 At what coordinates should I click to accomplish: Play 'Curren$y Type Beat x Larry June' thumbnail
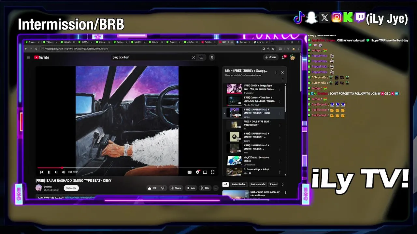coord(234,101)
